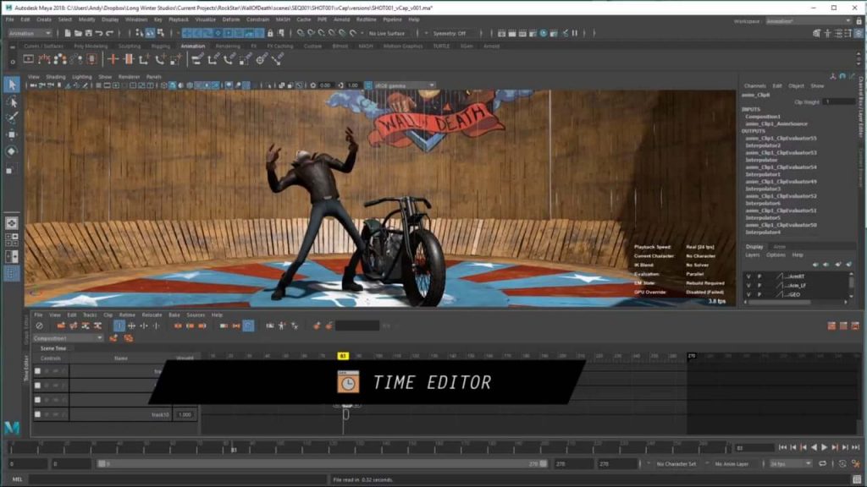Jump to the start of playback range
This screenshot has height=487, width=867.
[x=781, y=447]
